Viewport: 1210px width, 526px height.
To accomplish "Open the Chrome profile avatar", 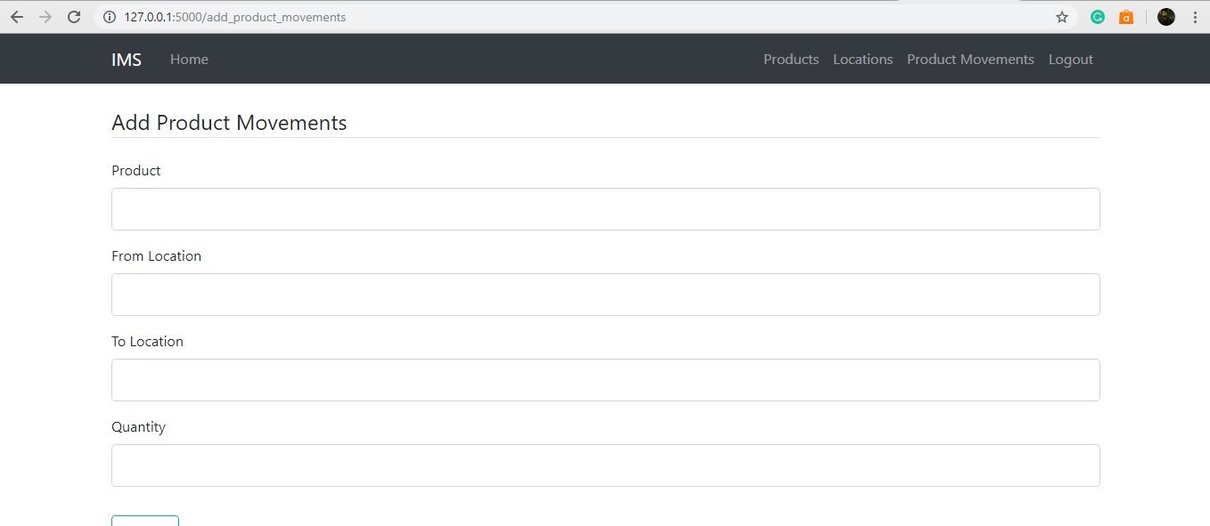I will point(1166,17).
